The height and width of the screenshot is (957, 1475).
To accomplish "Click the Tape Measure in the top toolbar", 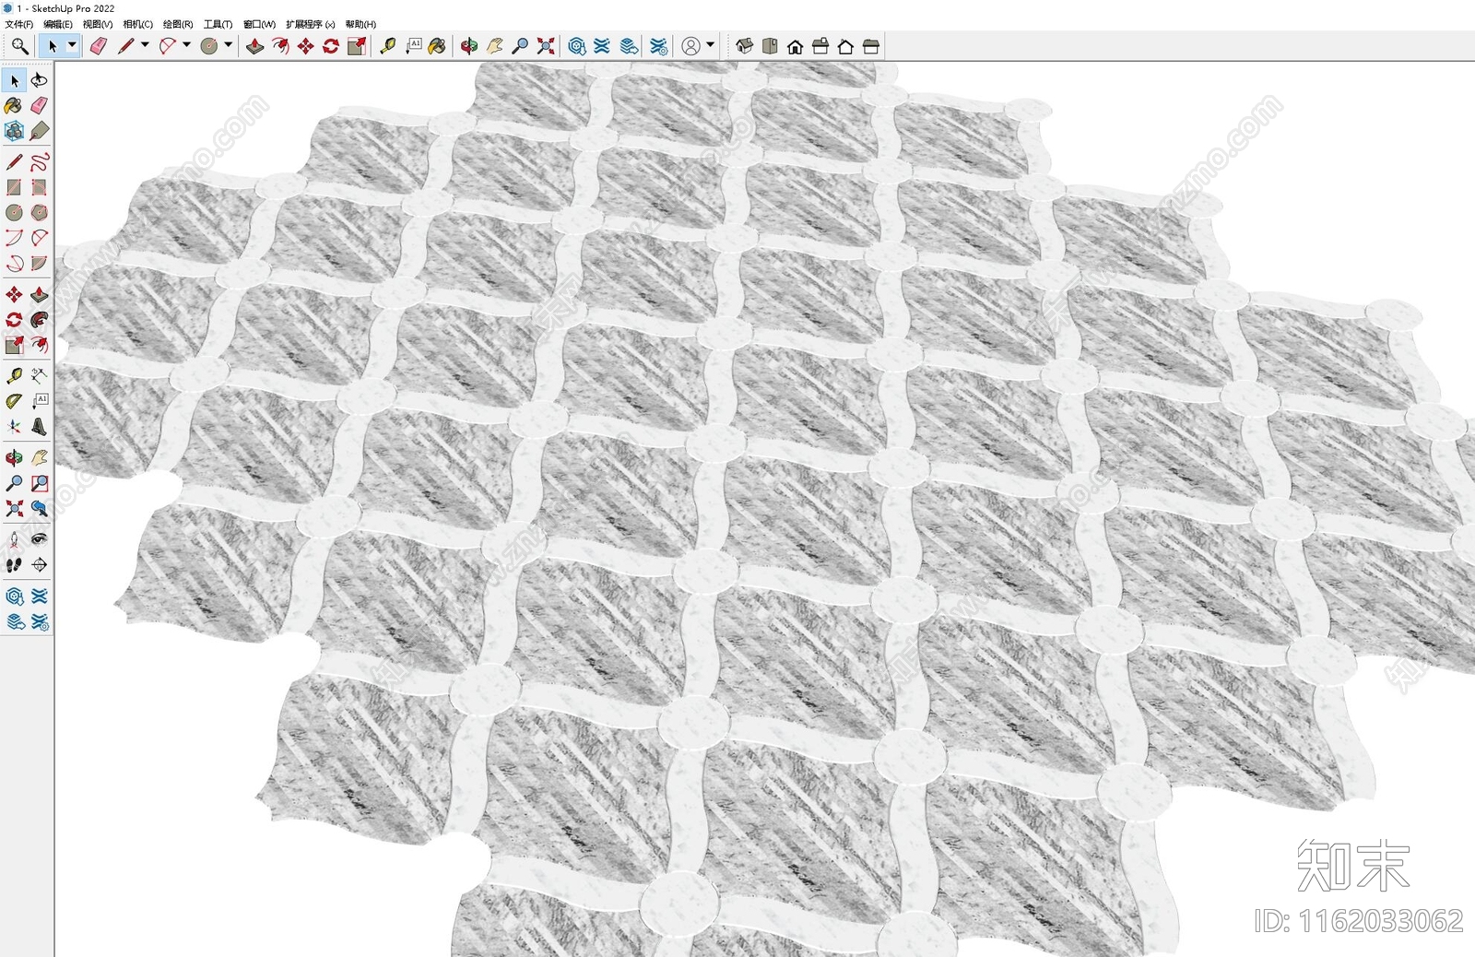I will (x=387, y=46).
